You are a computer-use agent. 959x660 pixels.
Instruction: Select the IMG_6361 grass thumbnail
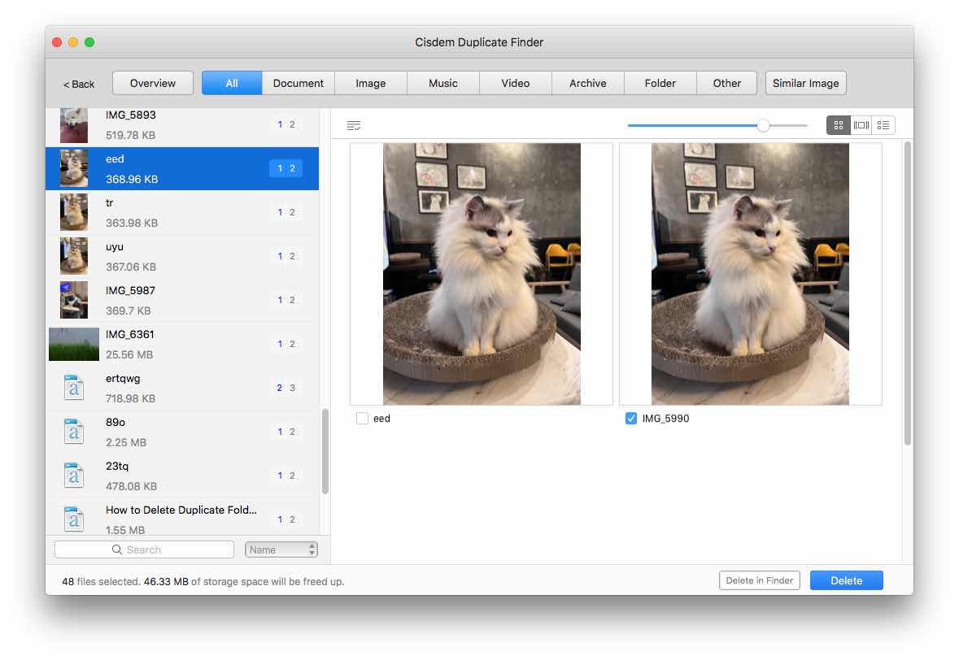click(x=74, y=344)
